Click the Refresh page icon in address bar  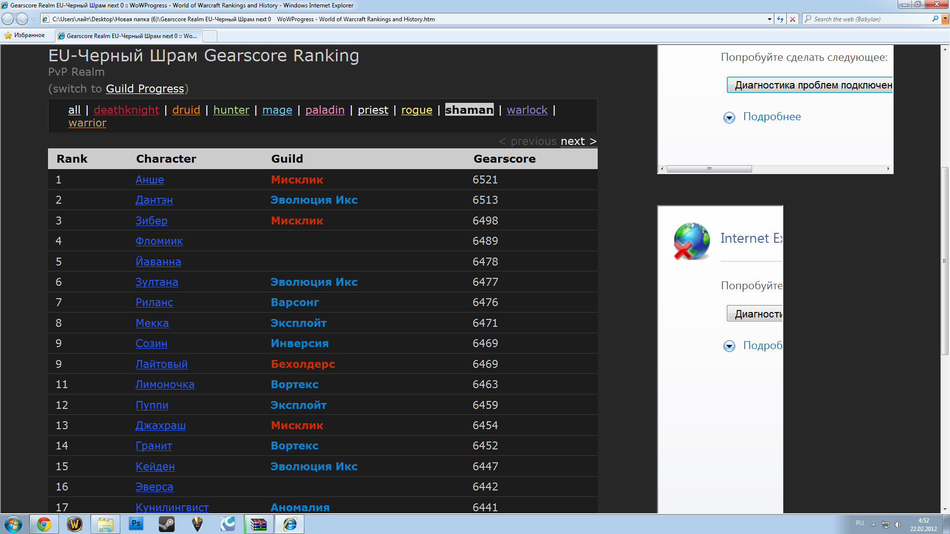point(780,19)
